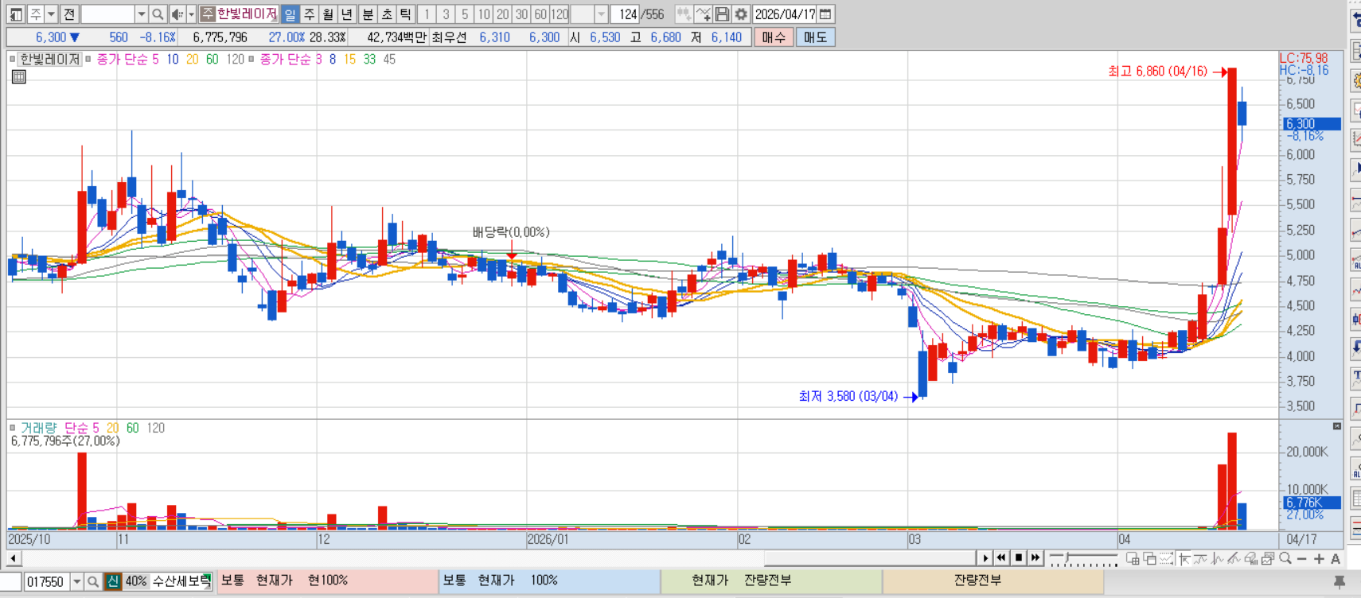The width and height of the screenshot is (1361, 598).
Task: Click the A auto-fit icon
Action: 1336,559
